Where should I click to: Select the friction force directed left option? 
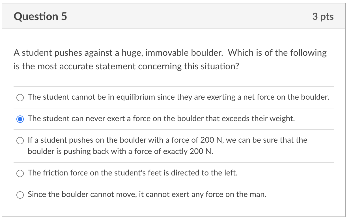[x=20, y=173]
